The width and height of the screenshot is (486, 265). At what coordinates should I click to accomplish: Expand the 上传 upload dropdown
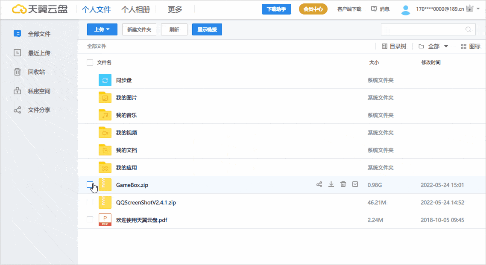(x=102, y=29)
